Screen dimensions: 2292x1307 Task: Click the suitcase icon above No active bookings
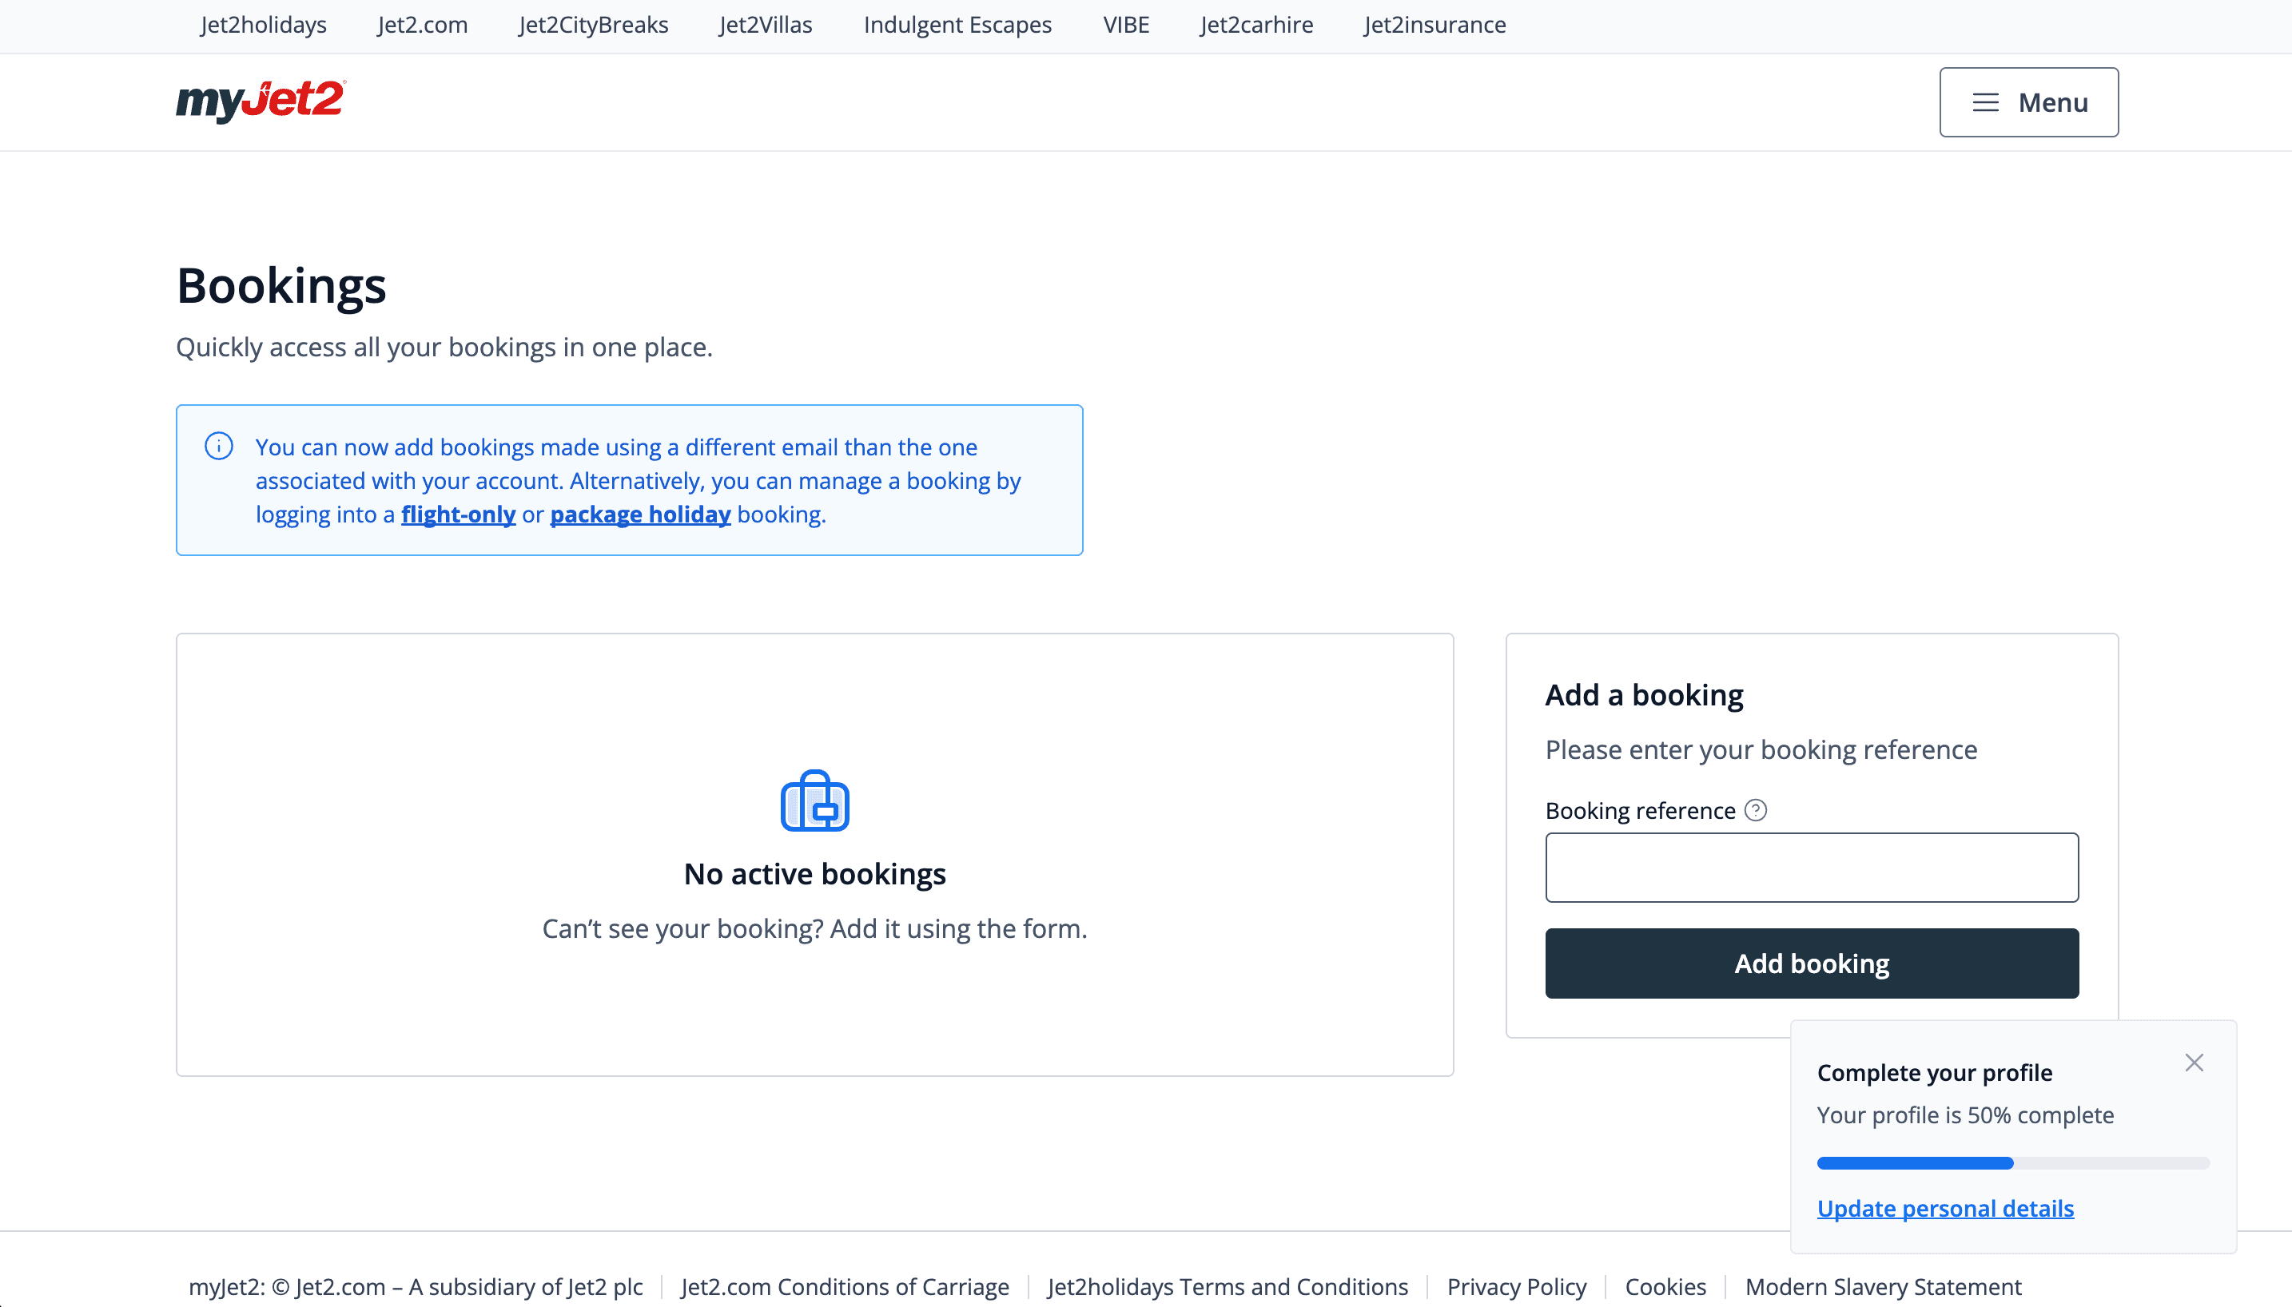[x=814, y=800]
